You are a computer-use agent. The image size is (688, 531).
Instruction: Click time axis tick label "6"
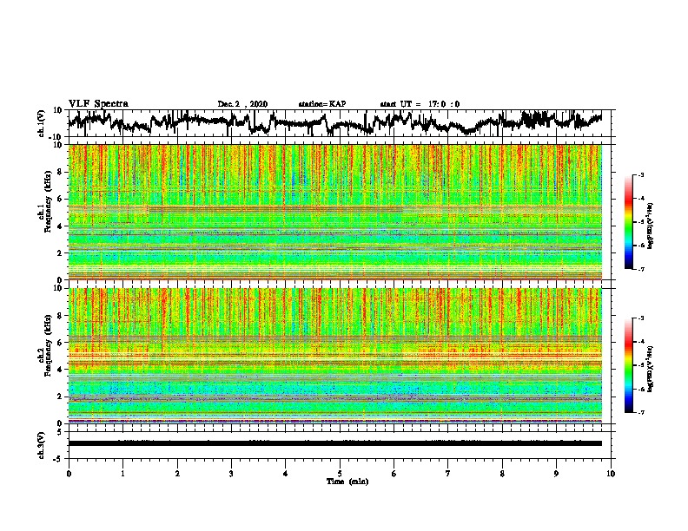click(394, 474)
